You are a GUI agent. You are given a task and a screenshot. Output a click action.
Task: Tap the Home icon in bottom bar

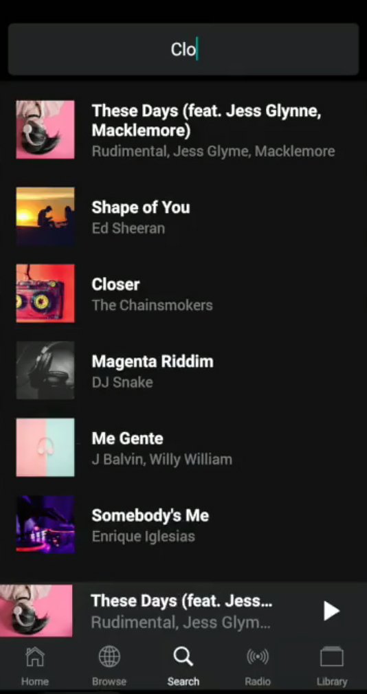(35, 657)
